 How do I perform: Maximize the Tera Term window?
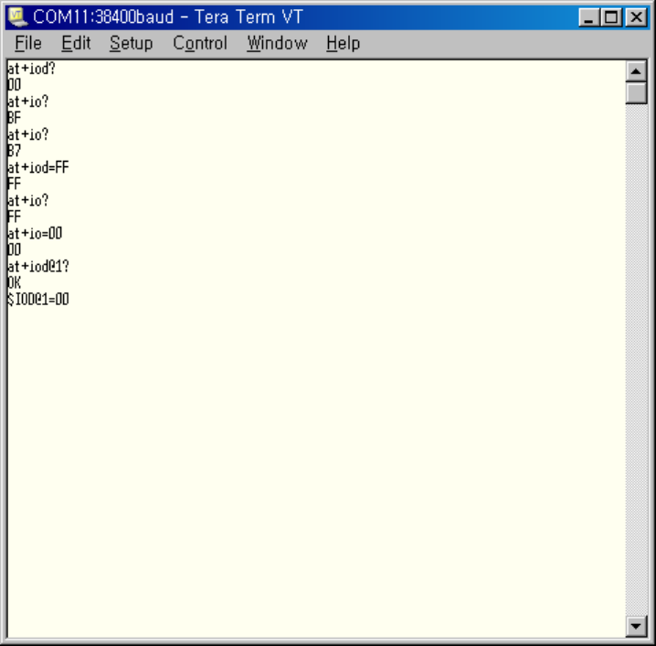point(611,17)
